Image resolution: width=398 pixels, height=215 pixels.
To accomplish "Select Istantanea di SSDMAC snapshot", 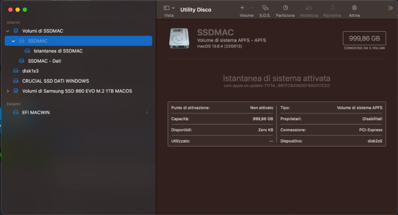I will 79,51.
